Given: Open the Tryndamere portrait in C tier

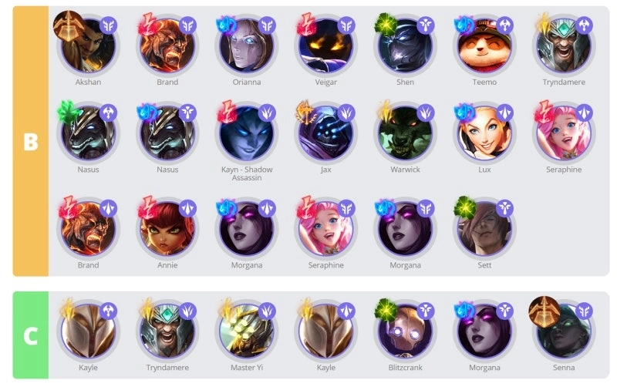Looking at the screenshot, I should tap(167, 331).
